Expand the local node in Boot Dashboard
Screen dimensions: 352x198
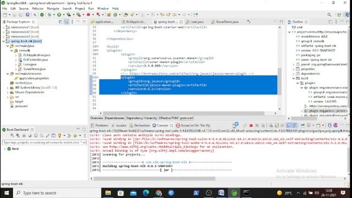click(x=5, y=149)
